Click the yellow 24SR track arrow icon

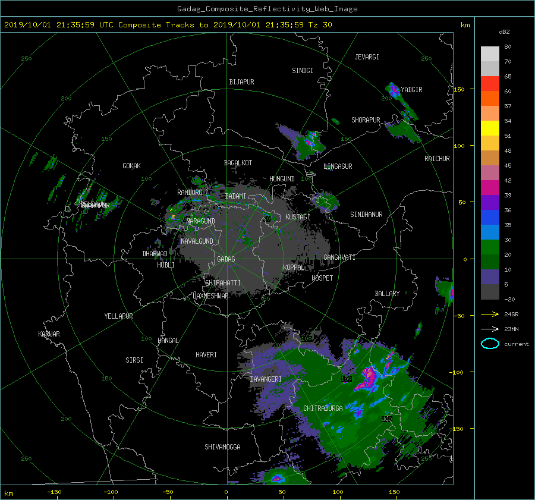tap(490, 314)
